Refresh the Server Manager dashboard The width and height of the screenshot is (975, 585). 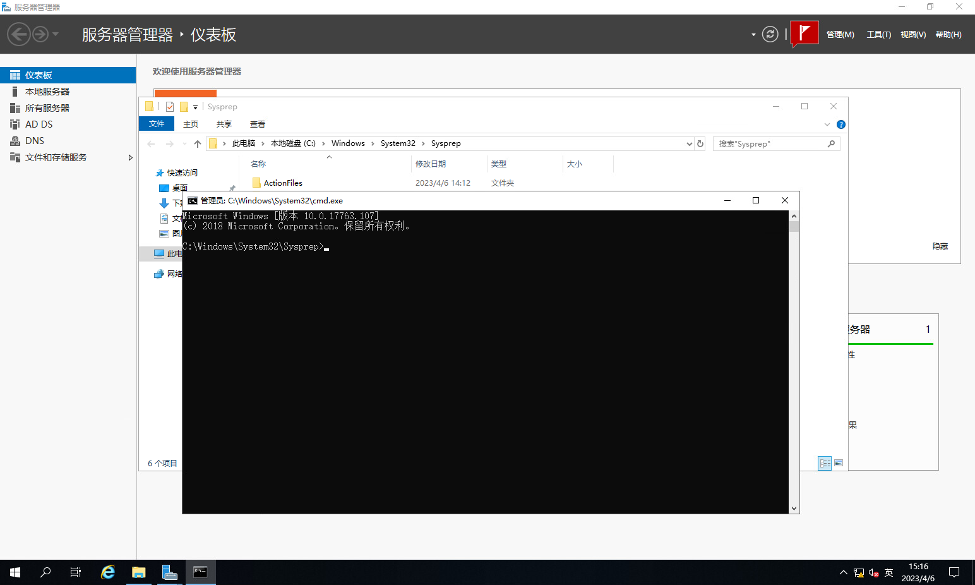point(770,34)
